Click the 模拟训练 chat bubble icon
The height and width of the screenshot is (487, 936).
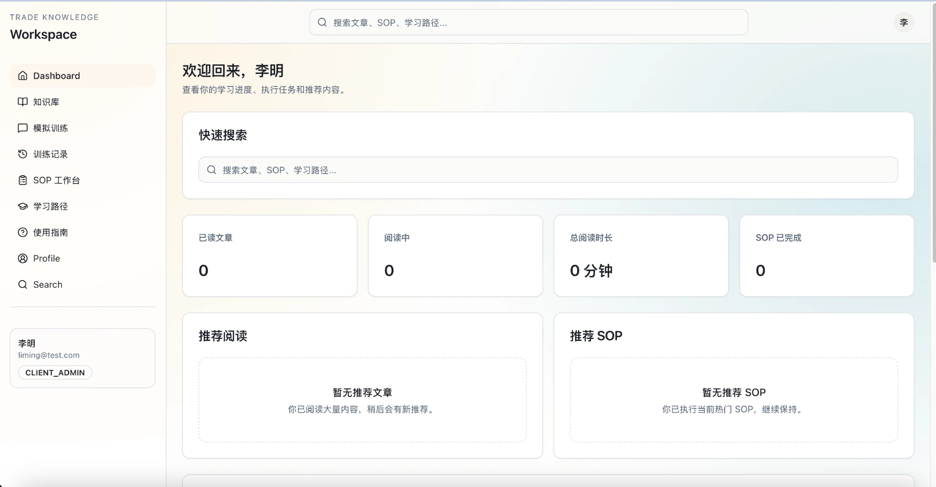[x=22, y=128]
